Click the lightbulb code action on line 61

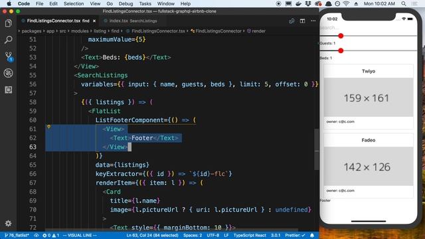[x=48, y=127]
